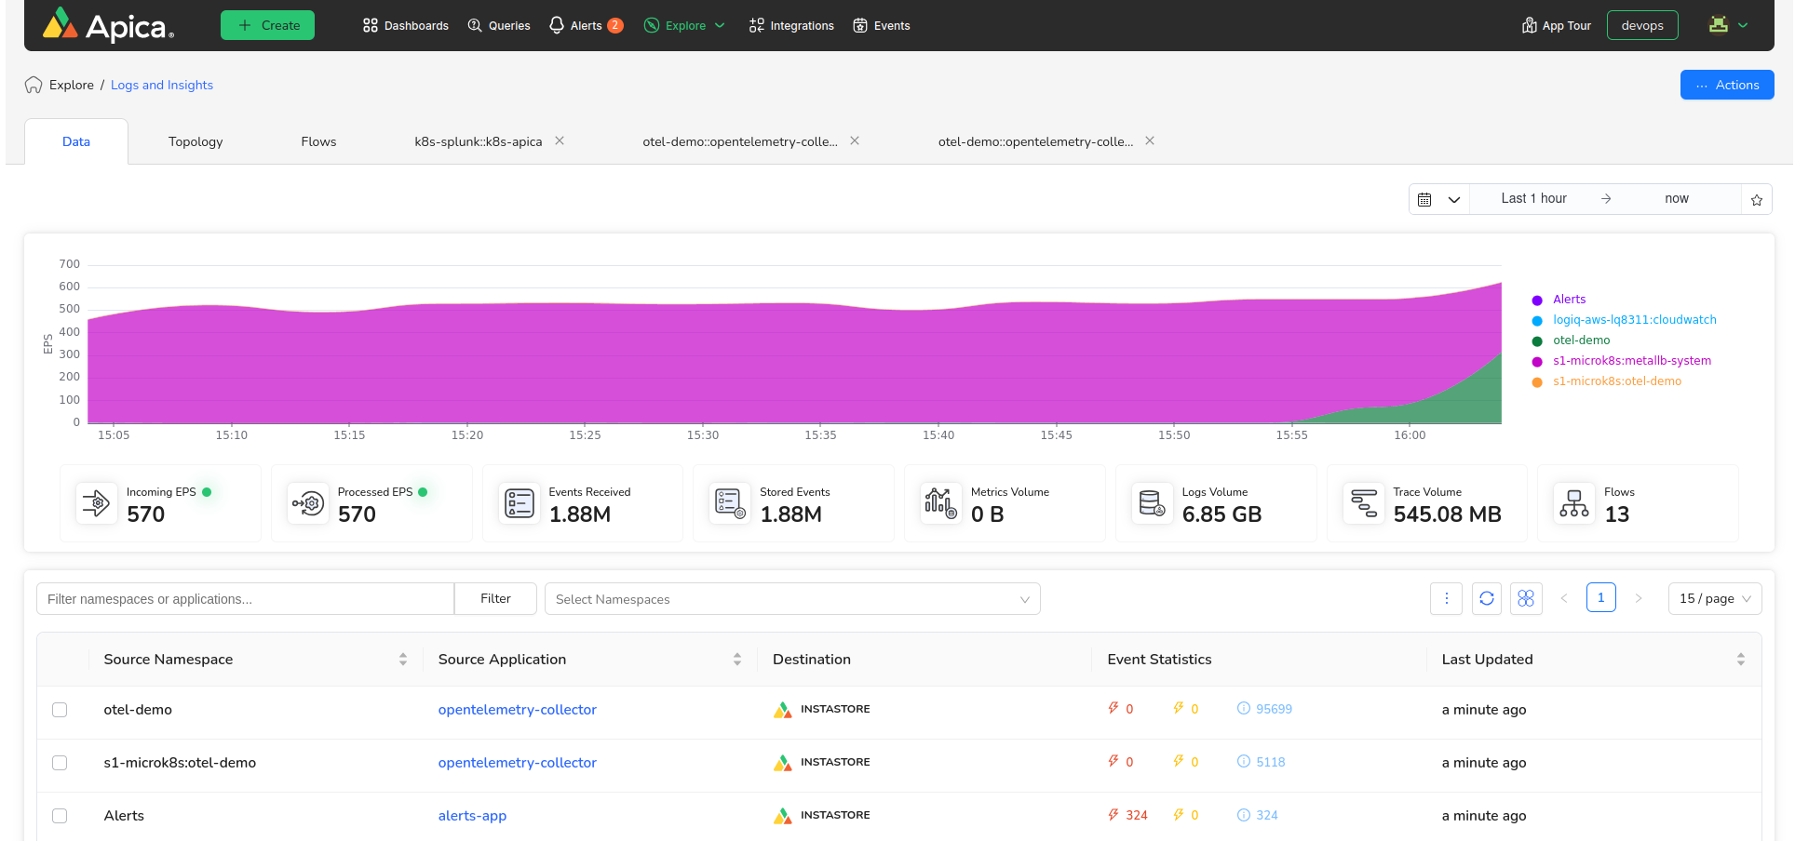Screen dimensions: 1795x841
Task: Tick the Alerts row checkbox
Action: click(x=60, y=816)
